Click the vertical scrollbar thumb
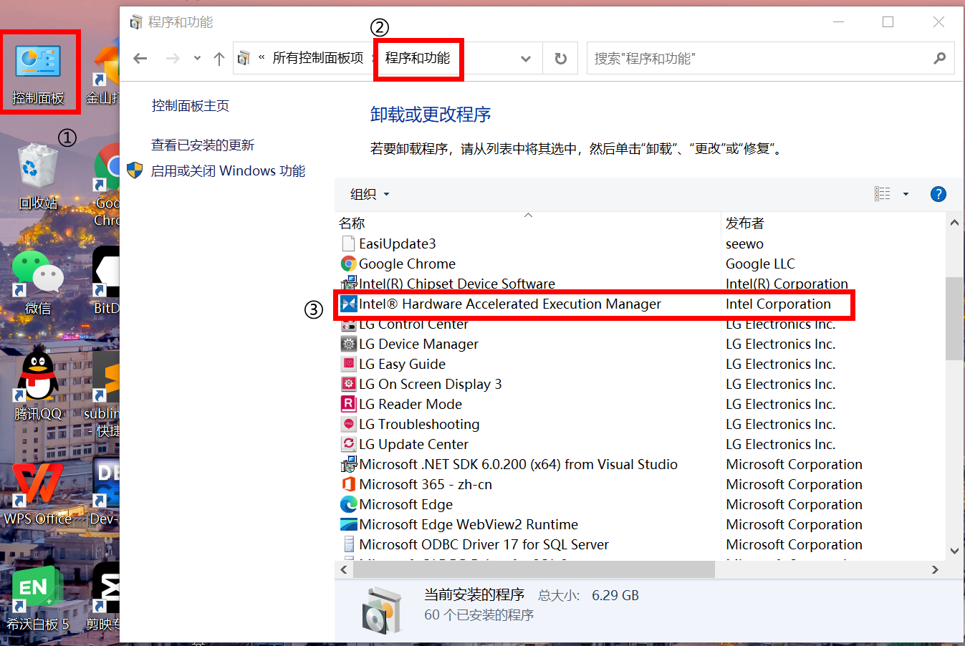The image size is (965, 646). click(x=954, y=319)
